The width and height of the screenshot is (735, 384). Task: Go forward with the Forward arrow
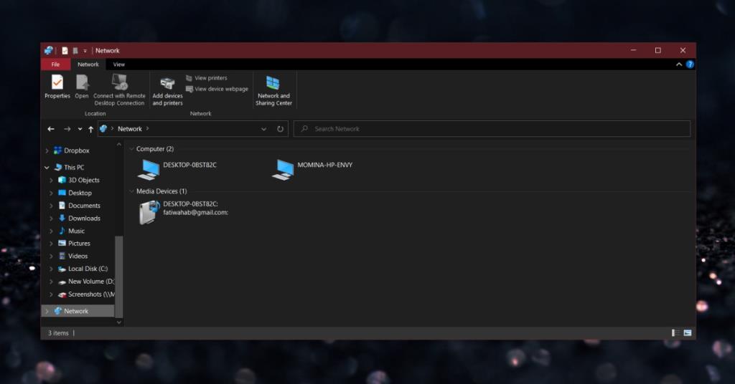tap(67, 129)
